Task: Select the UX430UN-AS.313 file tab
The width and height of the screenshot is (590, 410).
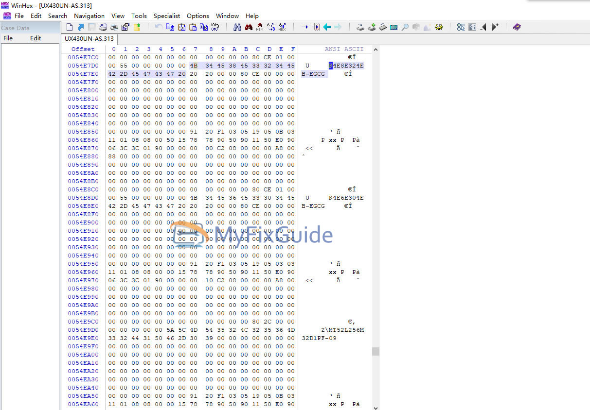Action: click(89, 38)
